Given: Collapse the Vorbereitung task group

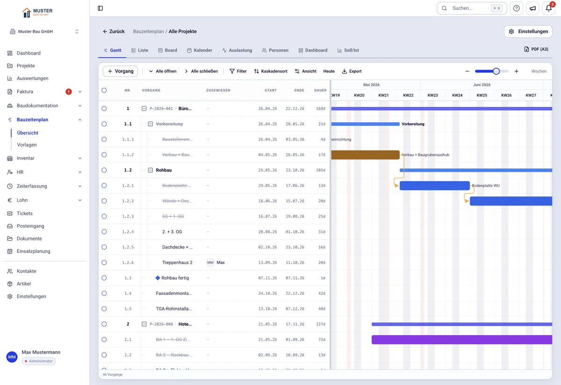Looking at the screenshot, I should pos(151,124).
